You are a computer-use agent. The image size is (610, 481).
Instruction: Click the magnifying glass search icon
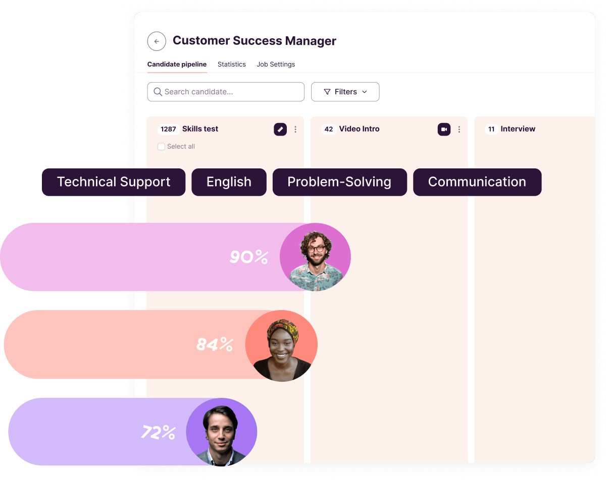coord(158,92)
